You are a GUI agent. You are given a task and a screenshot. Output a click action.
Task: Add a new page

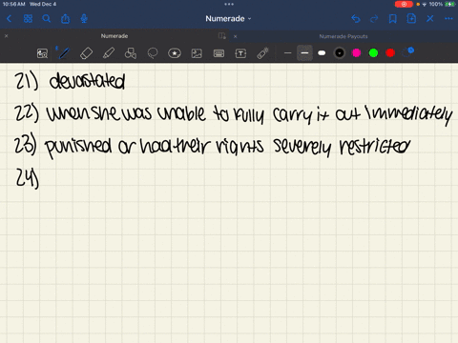(x=411, y=19)
